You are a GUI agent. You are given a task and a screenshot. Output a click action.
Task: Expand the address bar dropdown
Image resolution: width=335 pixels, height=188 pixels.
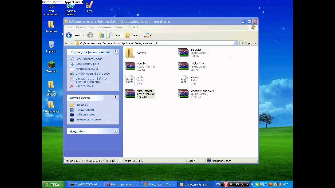236,43
